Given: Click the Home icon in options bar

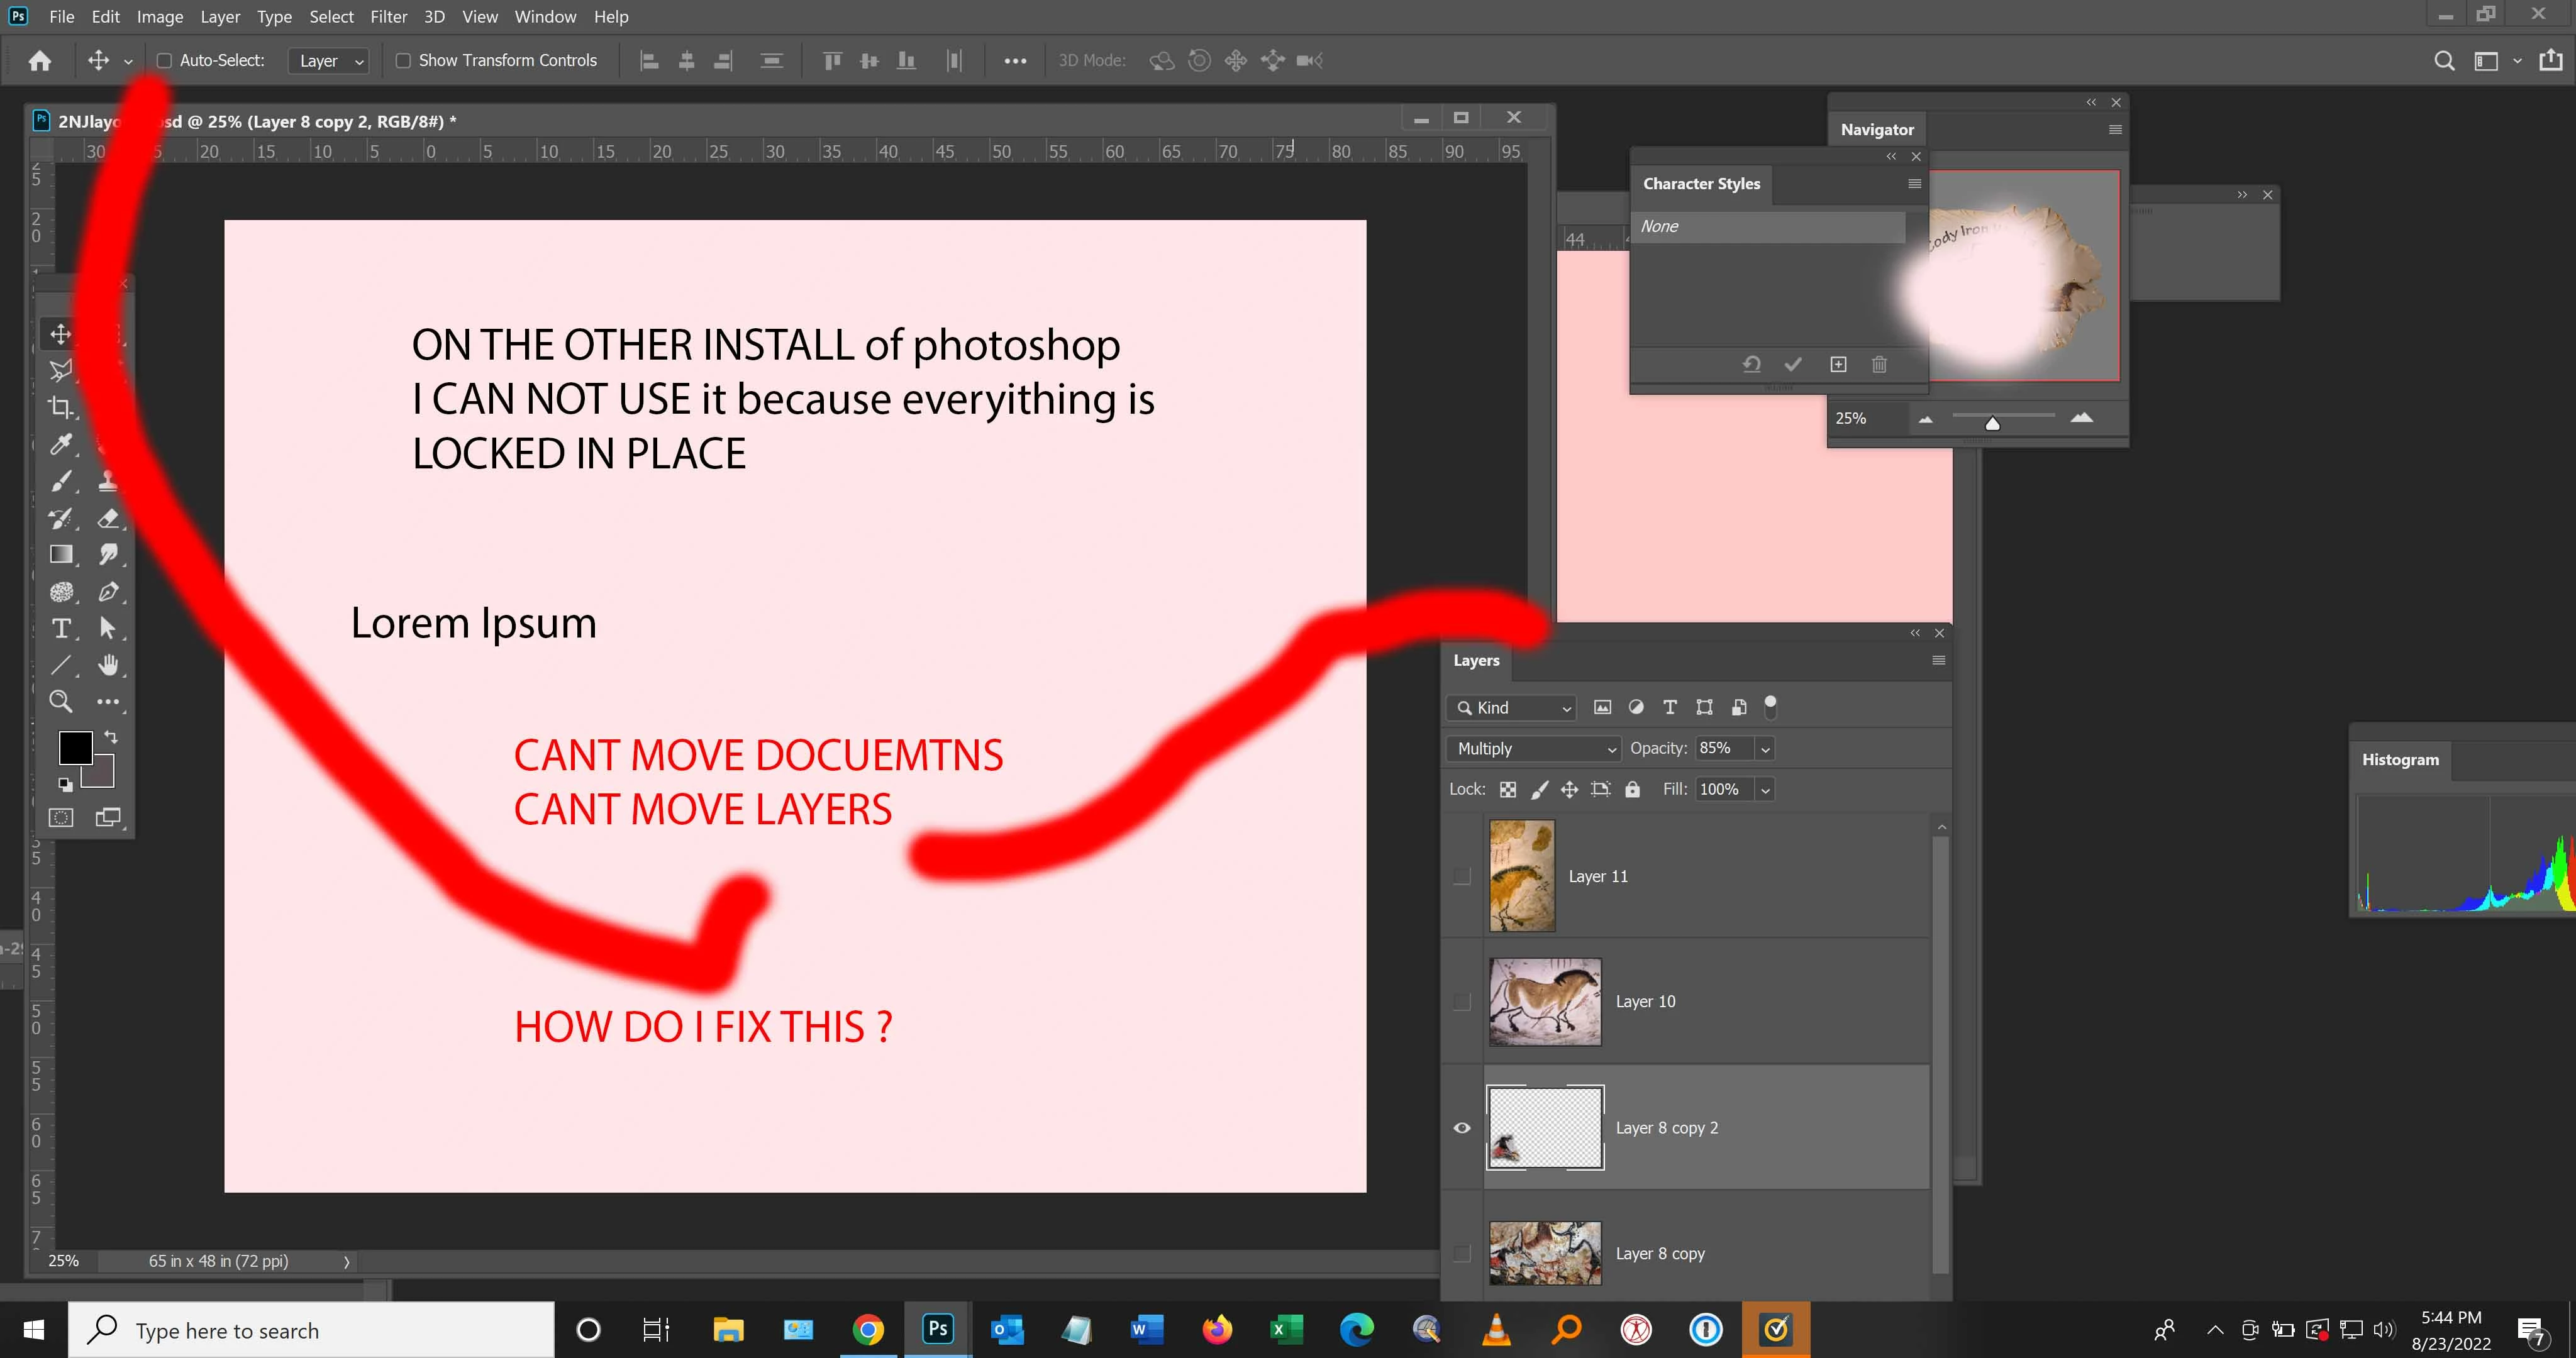Looking at the screenshot, I should (40, 61).
